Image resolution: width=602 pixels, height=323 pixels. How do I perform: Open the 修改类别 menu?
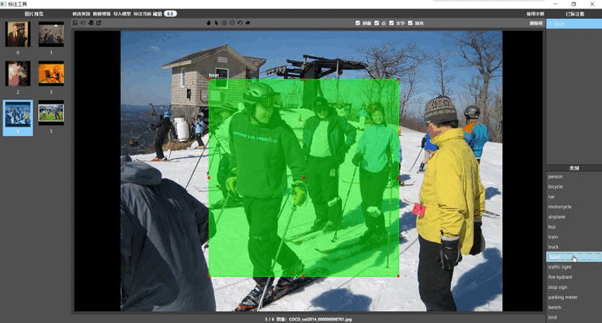tap(81, 14)
